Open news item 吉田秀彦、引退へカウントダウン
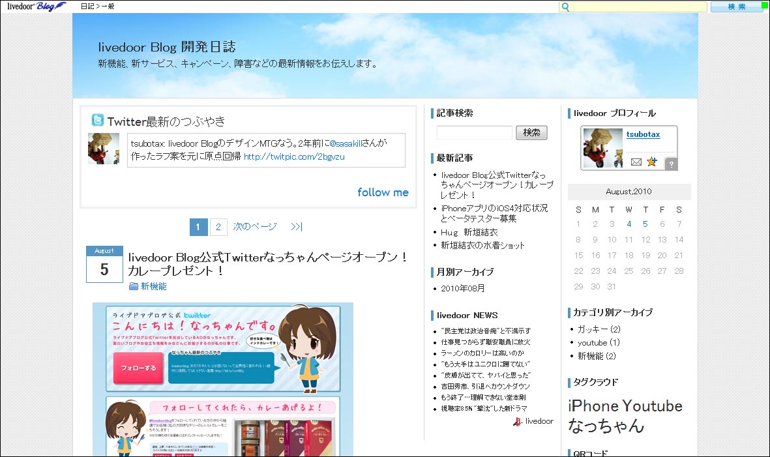Screen dimensions: 770x457 point(484,387)
